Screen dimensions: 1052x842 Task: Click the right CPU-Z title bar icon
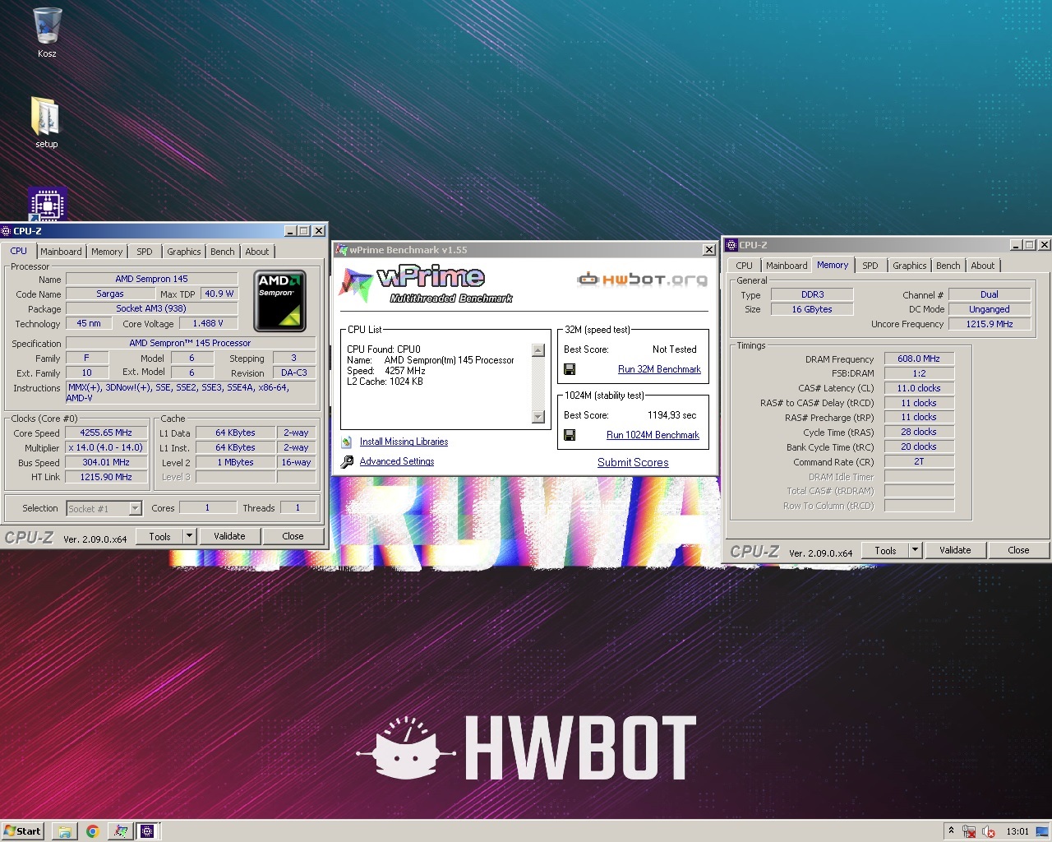coord(731,245)
